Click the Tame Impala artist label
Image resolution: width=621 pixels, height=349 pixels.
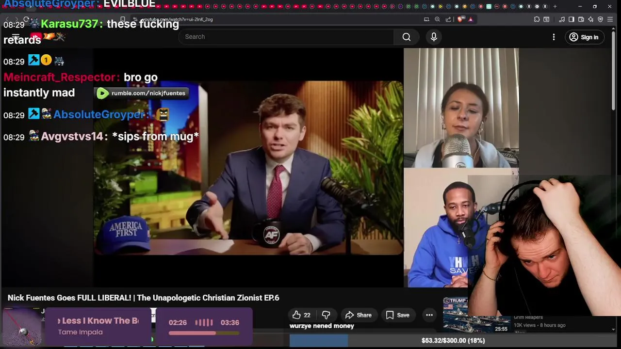pos(81,332)
